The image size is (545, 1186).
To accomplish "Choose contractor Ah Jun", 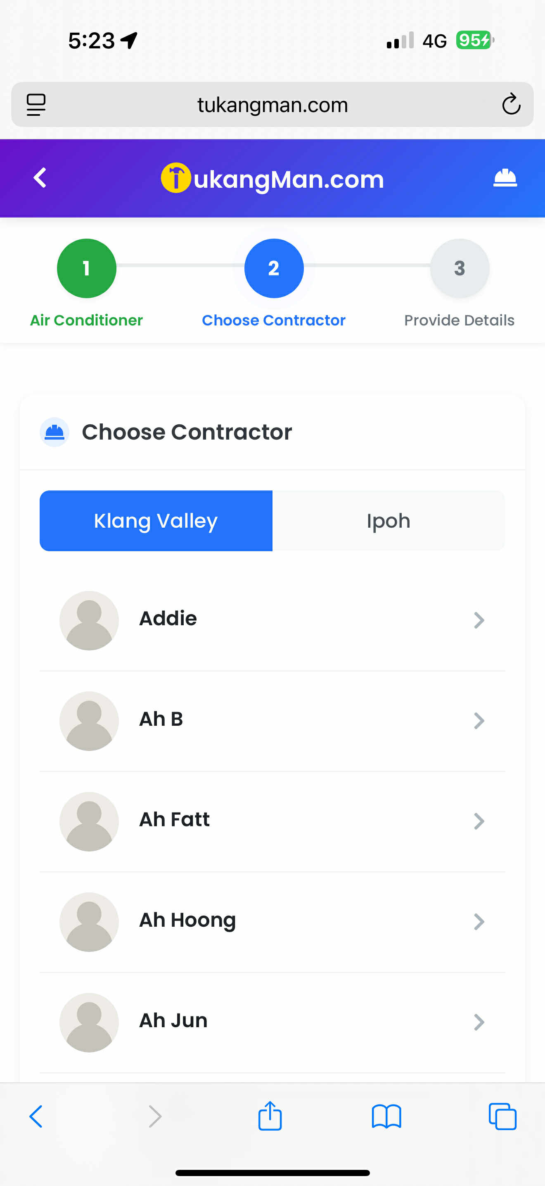I will [x=173, y=1021].
